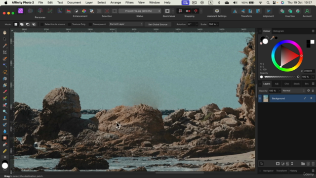Select the Flood Select tool
Viewport: 316px width, 178px height.
5,65
